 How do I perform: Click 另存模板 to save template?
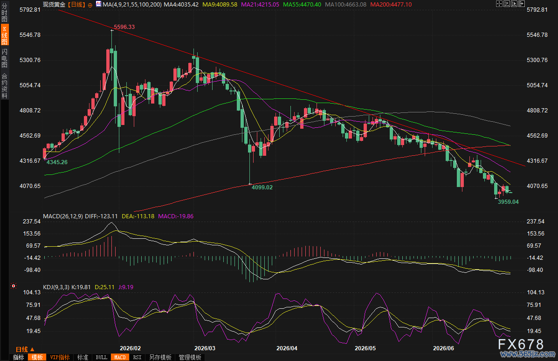click(x=160, y=357)
